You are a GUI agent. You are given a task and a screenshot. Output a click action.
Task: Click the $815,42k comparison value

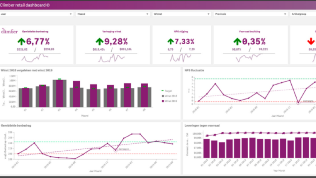99,49
